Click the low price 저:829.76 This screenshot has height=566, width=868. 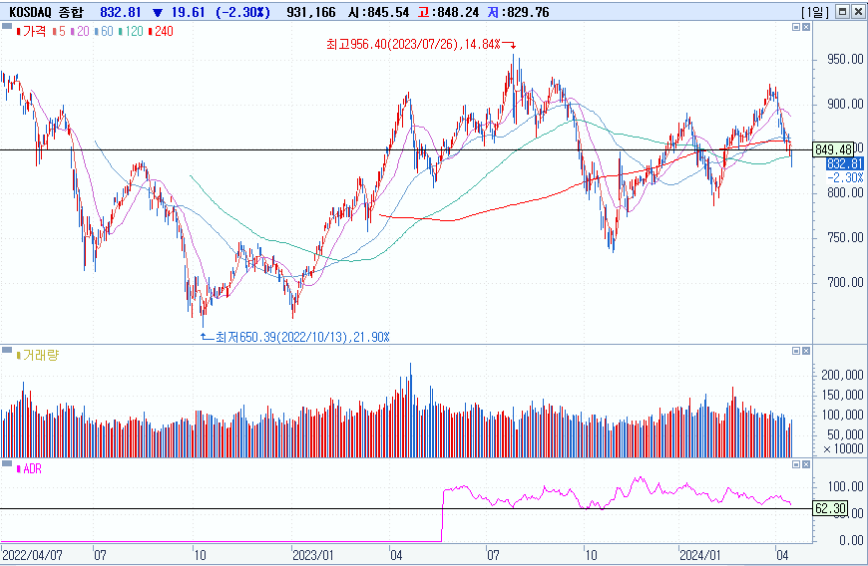click(x=518, y=12)
